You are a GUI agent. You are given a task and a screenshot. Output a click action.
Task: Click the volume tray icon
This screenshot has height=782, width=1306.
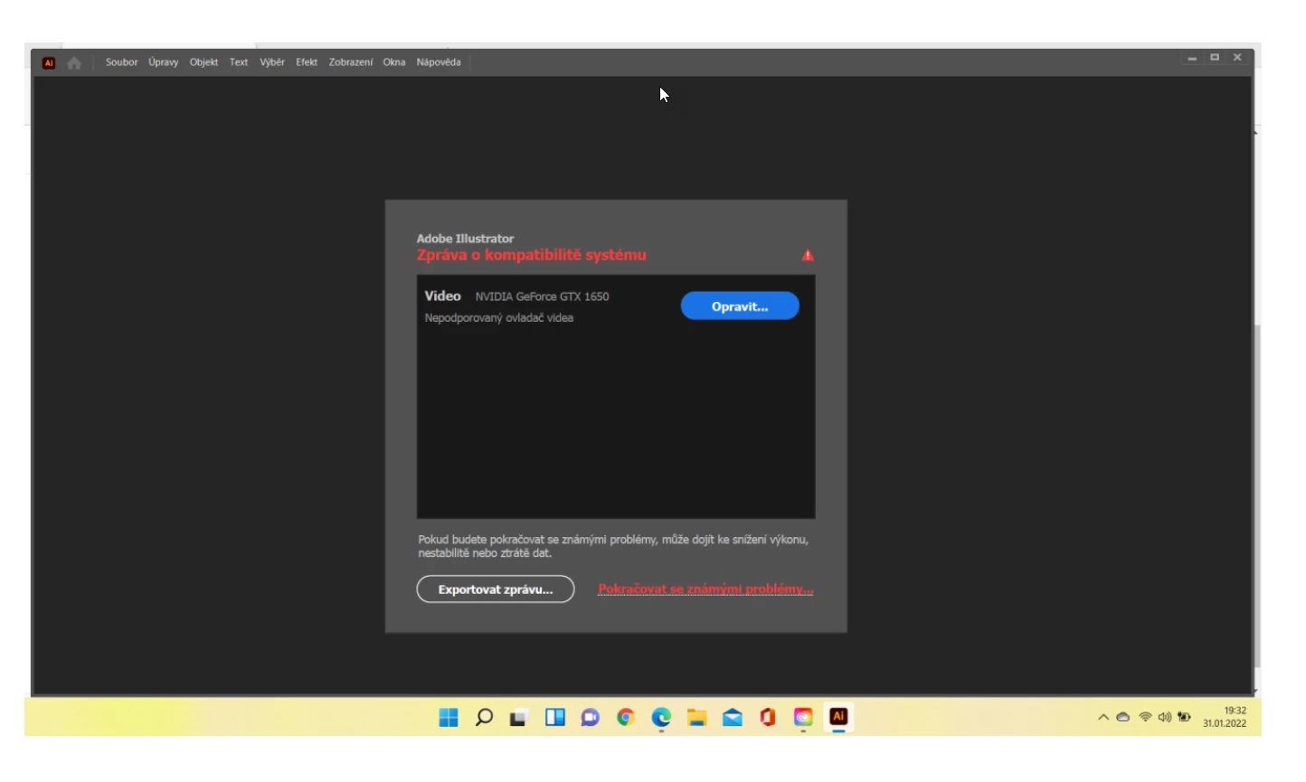click(x=1165, y=717)
